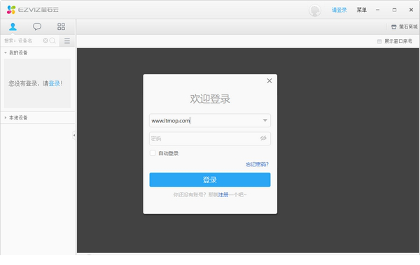Enable the 展示窗口序号 checkbox
420x265 pixels.
[379, 41]
